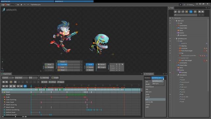
Task: Click the ANIMATE mode running-man icon
Action: [x=4, y=10]
